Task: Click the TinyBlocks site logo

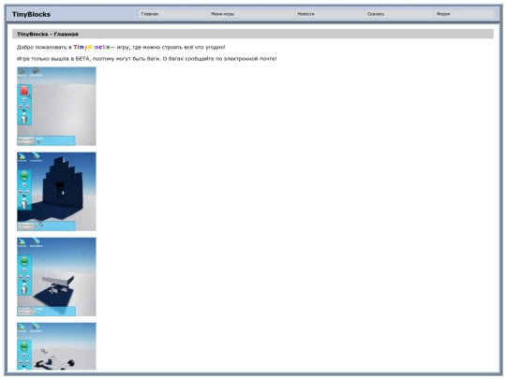Action: (x=31, y=14)
